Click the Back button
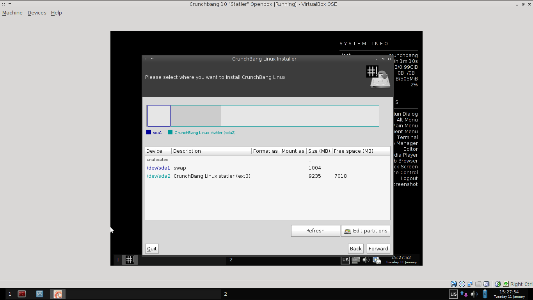Viewport: 533px width, 300px height. (x=355, y=248)
